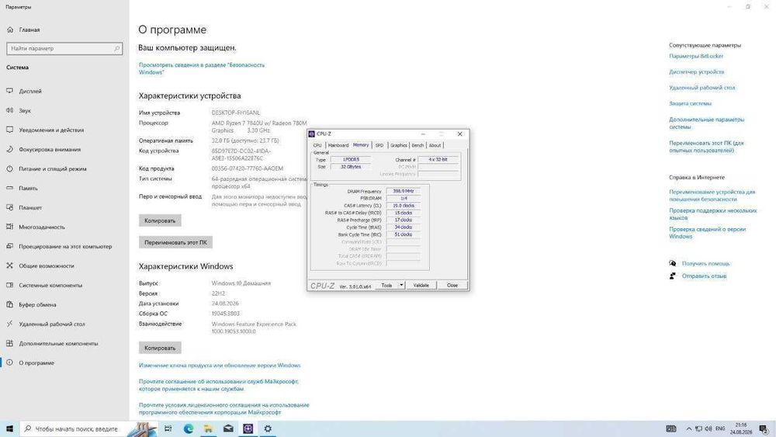
Task: Click the Tools button in CPU-Z
Action: point(386,285)
